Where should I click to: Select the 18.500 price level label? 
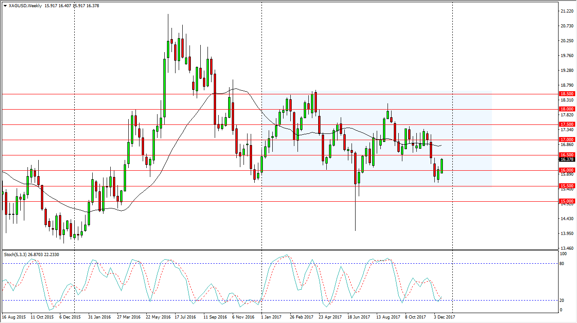567,94
